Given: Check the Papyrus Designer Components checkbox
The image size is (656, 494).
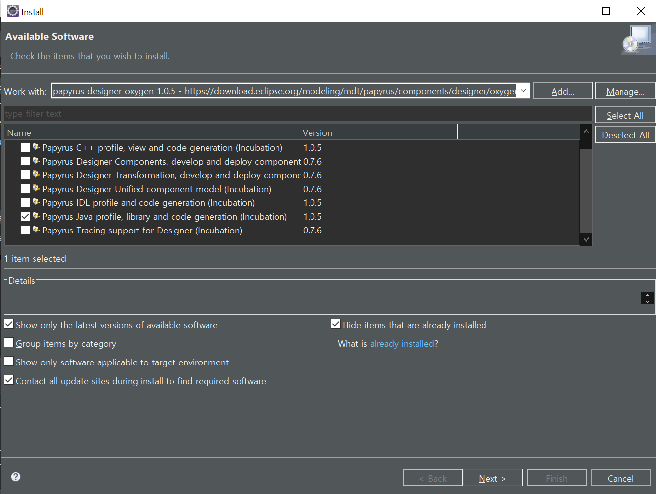Looking at the screenshot, I should click(25, 161).
